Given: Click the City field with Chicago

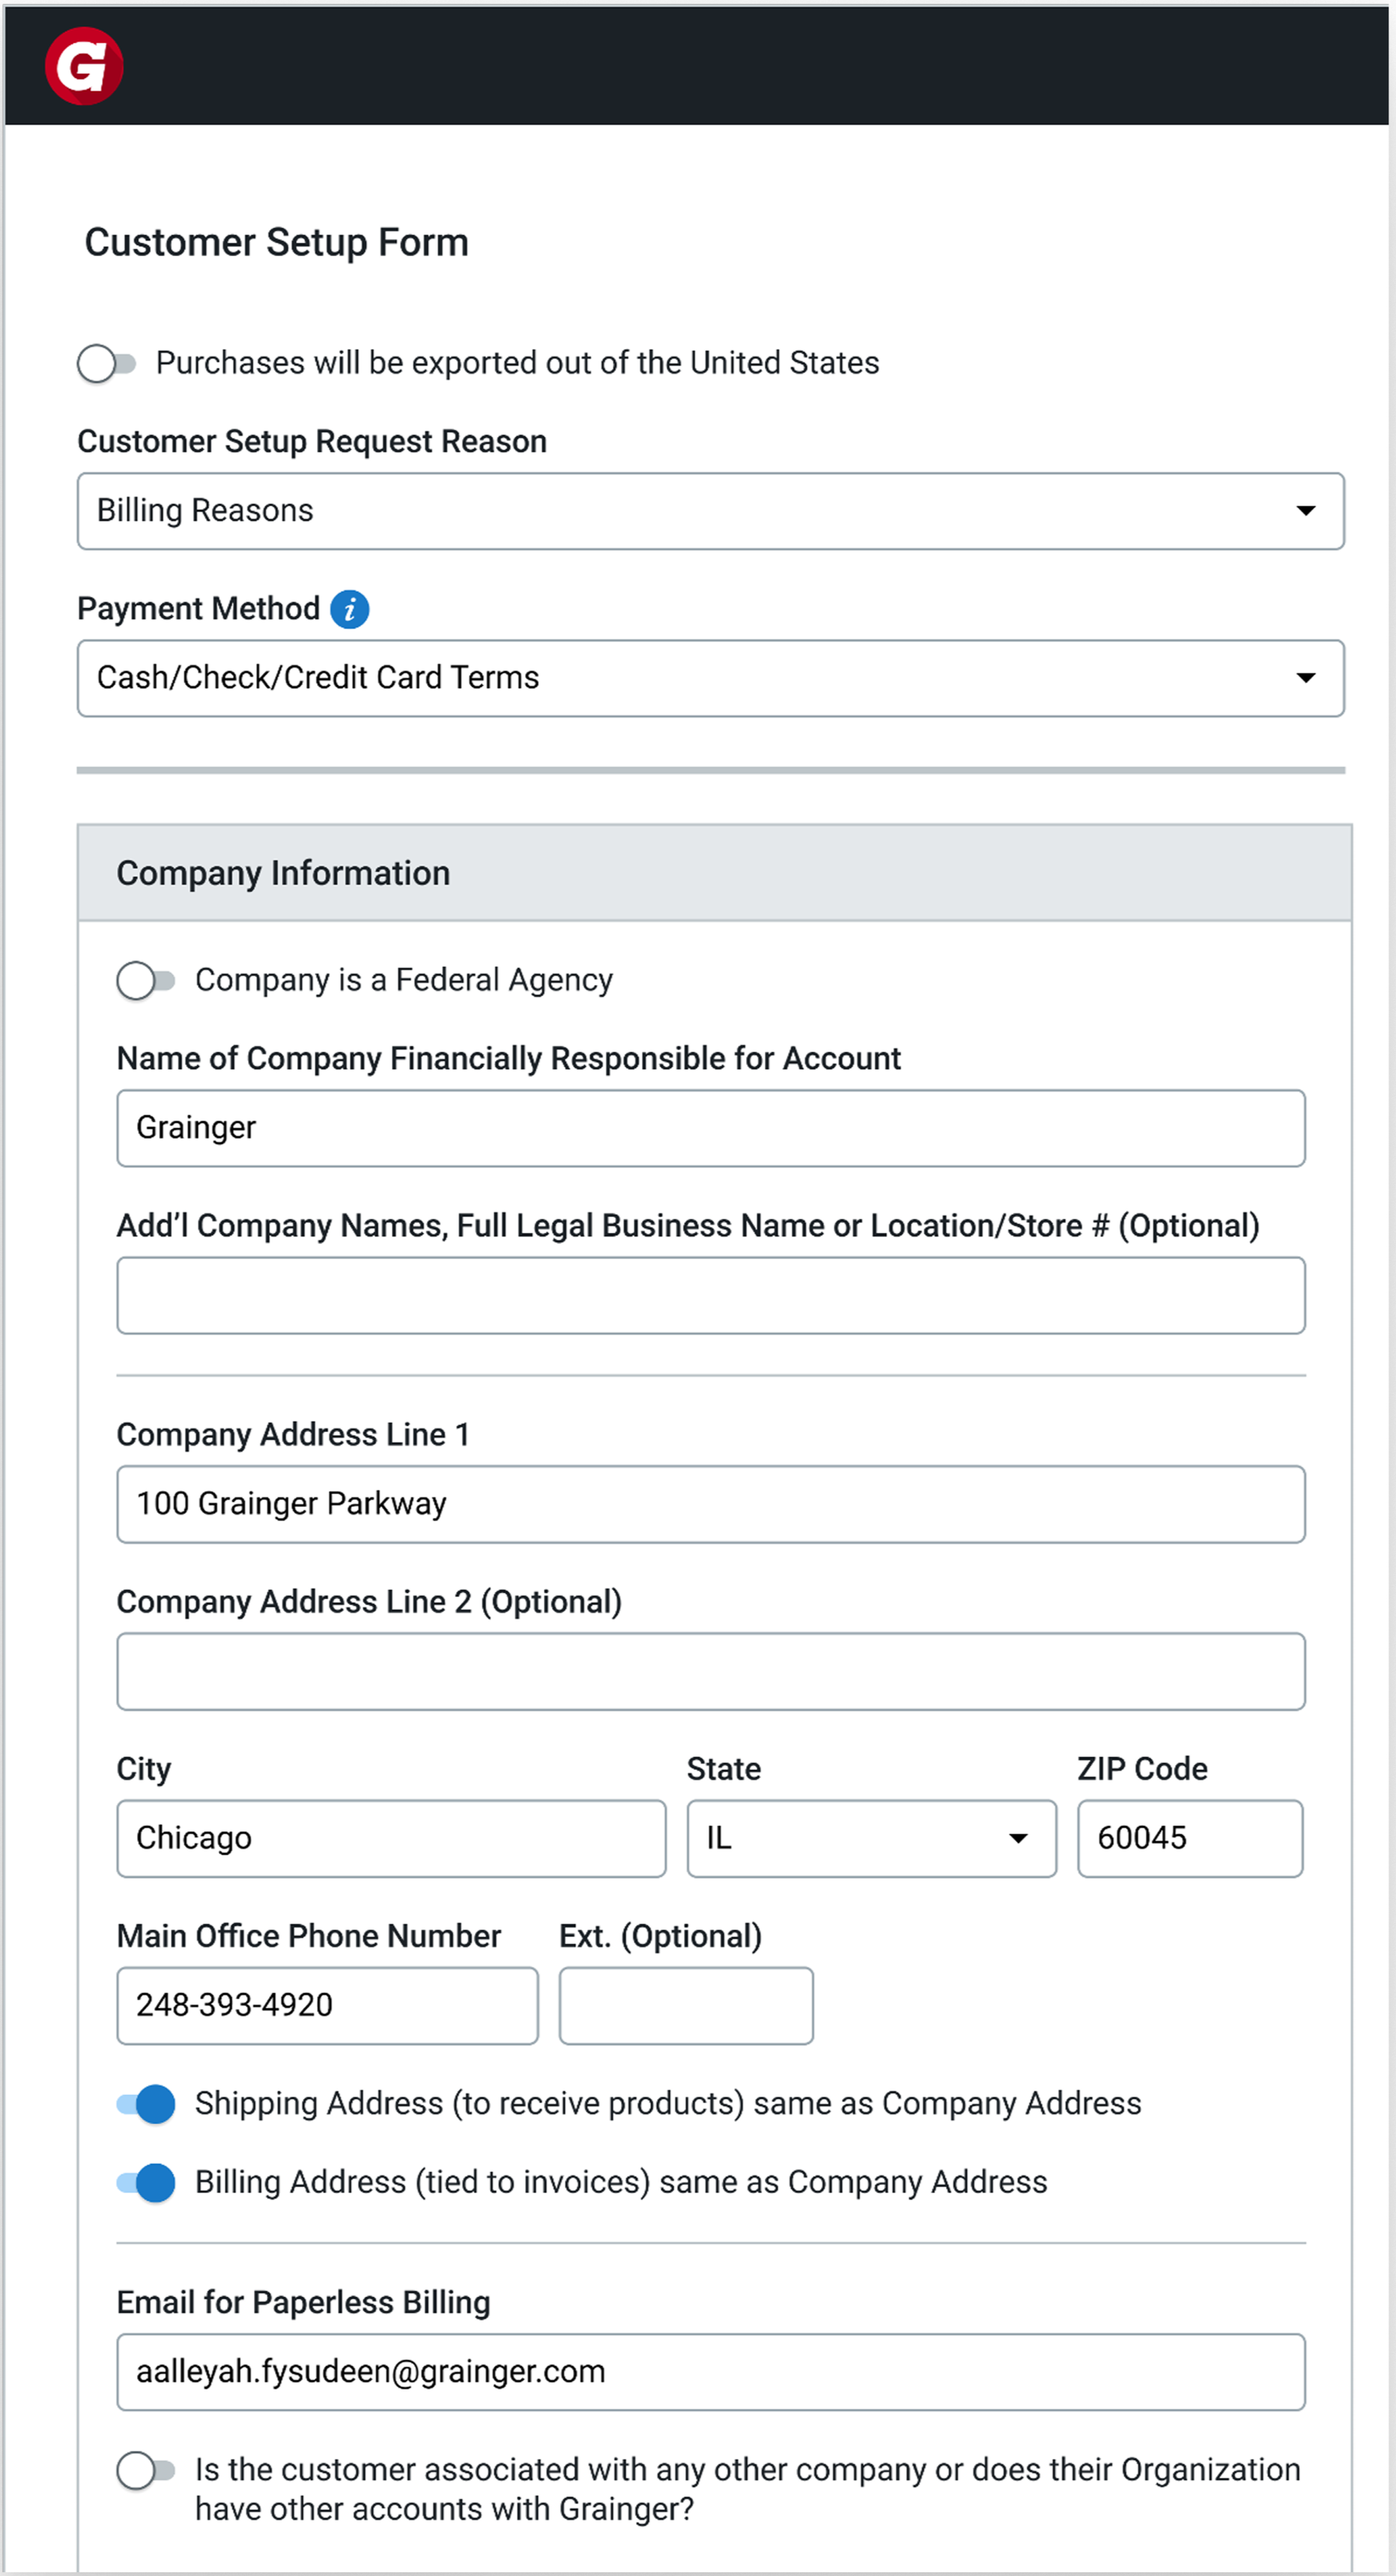Looking at the screenshot, I should pyautogui.click(x=391, y=1839).
